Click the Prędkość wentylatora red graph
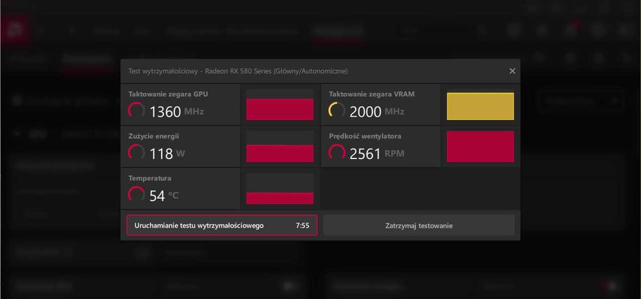This screenshot has width=641, height=299. pos(480,146)
